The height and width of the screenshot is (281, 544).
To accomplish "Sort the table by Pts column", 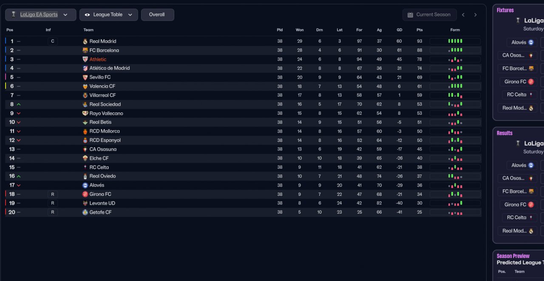I will pyautogui.click(x=419, y=30).
